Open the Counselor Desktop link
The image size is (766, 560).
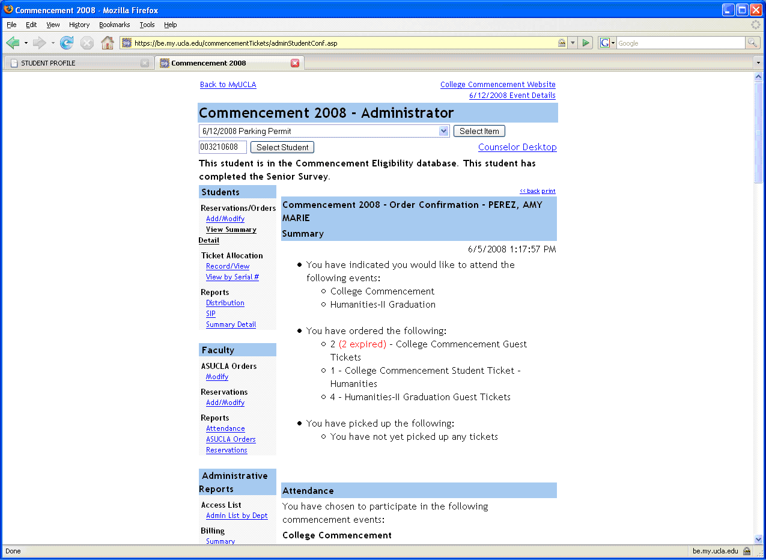pos(517,147)
